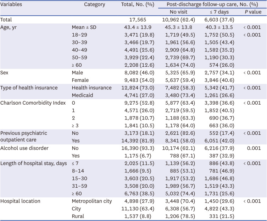Click the Female category cell
The width and height of the screenshot is (267, 221).
80,80
